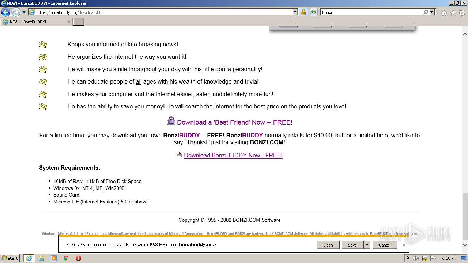Click banana bullet beside 'easier, safer'
Screen dimensions: 468x263
(x=43, y=94)
